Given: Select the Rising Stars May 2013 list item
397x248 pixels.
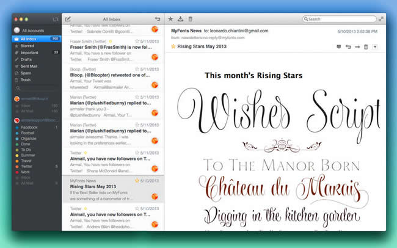Looking at the screenshot, I should pyautogui.click(x=113, y=189).
